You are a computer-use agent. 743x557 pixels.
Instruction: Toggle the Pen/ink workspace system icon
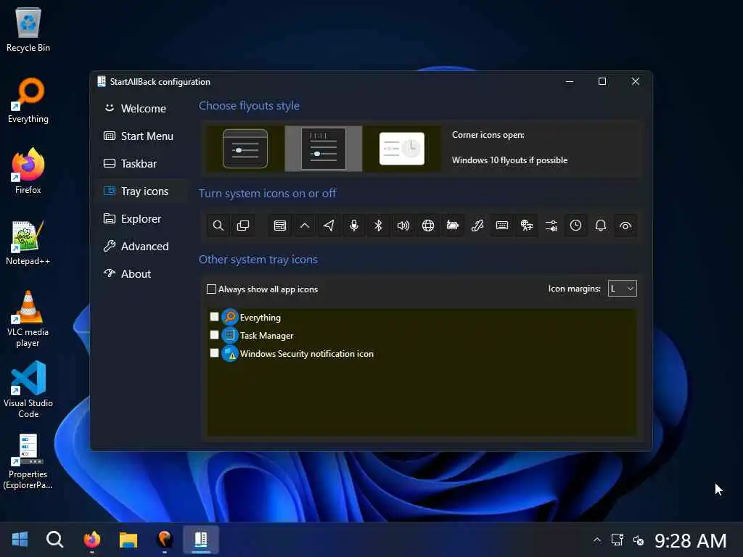pyautogui.click(x=477, y=226)
